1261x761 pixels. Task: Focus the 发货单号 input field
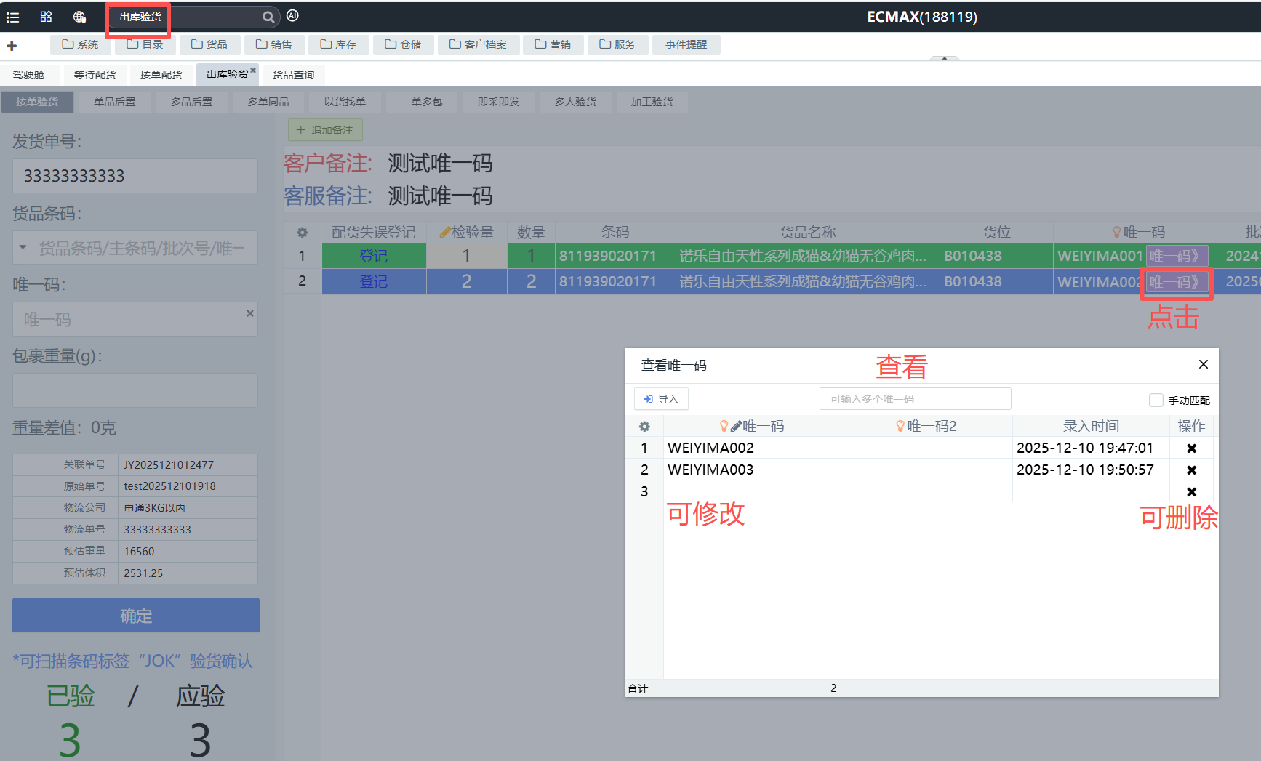pos(135,176)
